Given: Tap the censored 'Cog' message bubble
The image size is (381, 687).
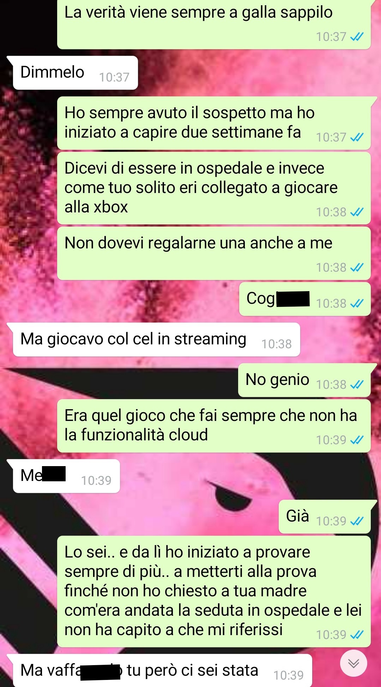Looking at the screenshot, I should pos(305,299).
